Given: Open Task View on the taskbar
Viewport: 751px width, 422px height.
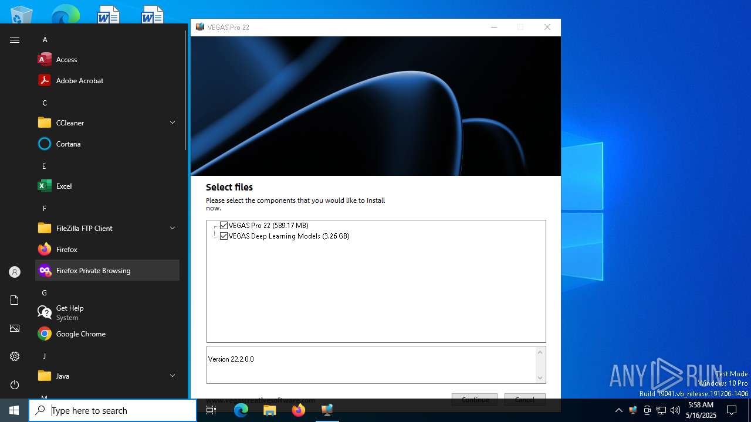Looking at the screenshot, I should tap(211, 410).
